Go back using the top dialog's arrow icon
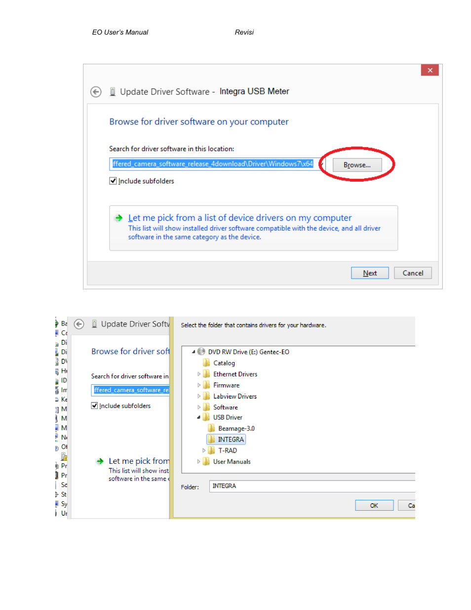The height and width of the screenshot is (610, 471). 96,92
